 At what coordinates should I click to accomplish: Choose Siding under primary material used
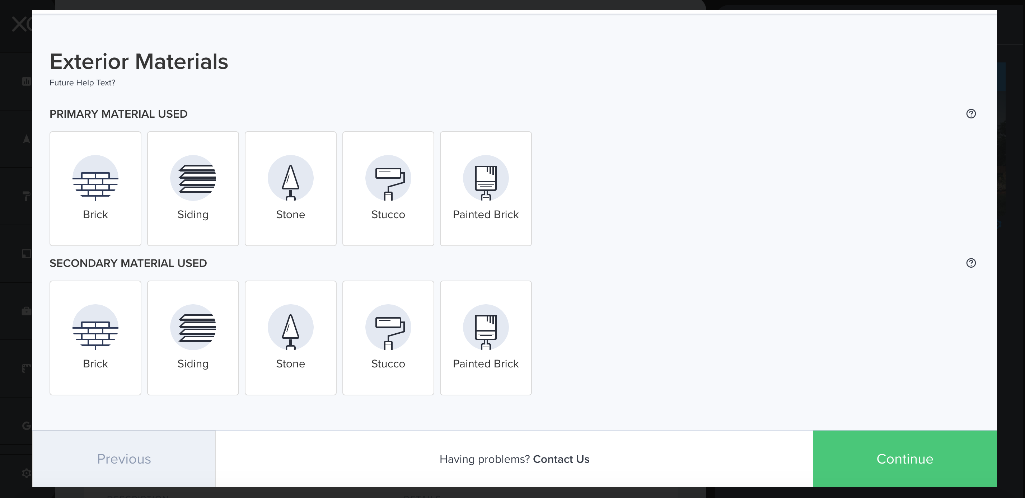click(x=193, y=188)
